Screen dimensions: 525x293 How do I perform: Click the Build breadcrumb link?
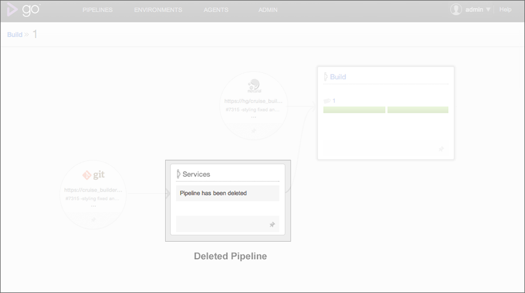(x=15, y=34)
